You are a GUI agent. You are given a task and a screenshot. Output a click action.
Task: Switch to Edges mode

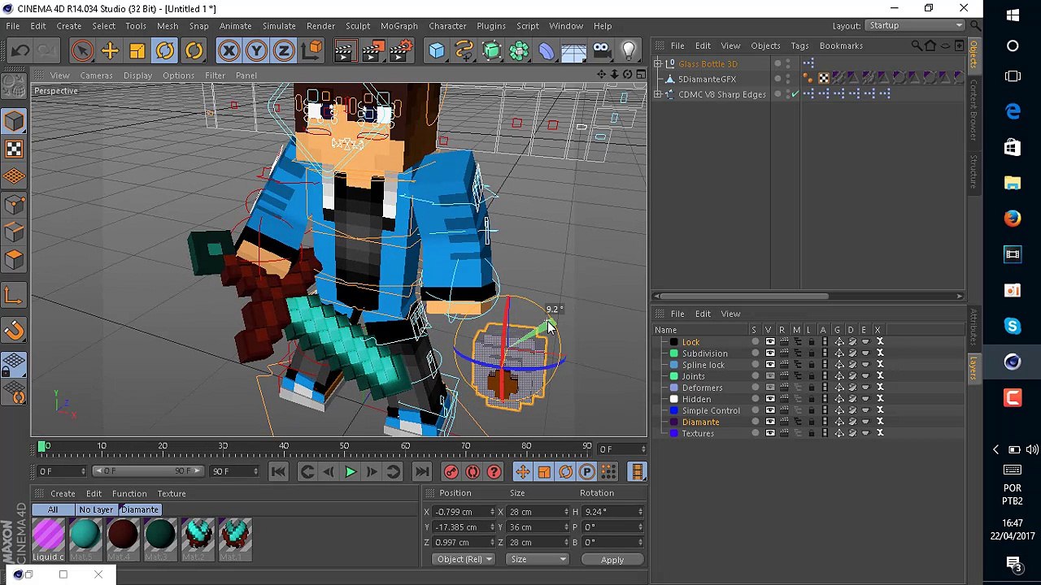tap(14, 232)
